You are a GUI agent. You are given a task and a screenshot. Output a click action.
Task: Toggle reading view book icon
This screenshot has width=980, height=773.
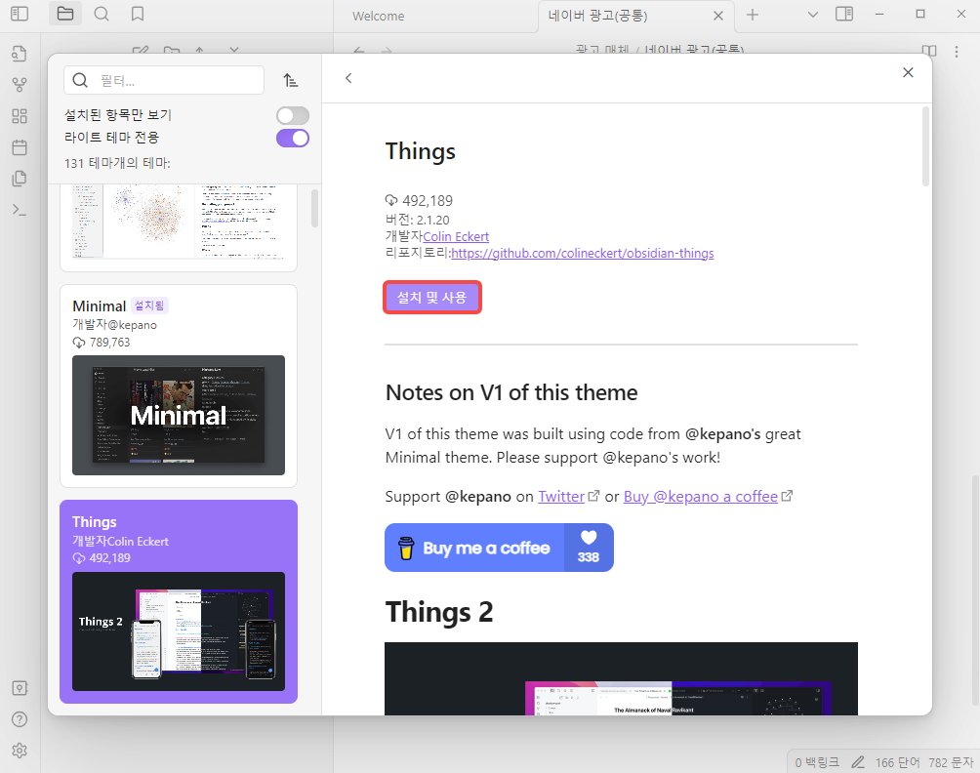click(x=929, y=52)
